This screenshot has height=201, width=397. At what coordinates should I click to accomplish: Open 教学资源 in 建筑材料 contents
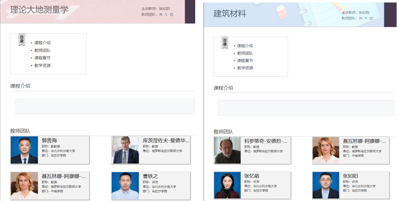[245, 68]
